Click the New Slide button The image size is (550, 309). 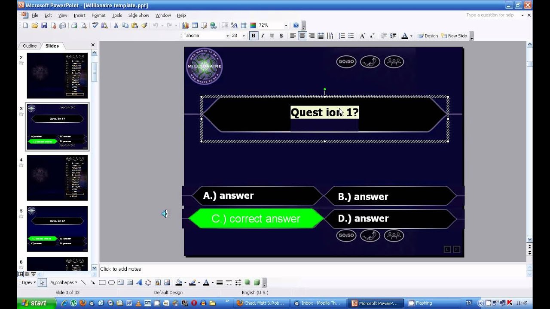454,36
